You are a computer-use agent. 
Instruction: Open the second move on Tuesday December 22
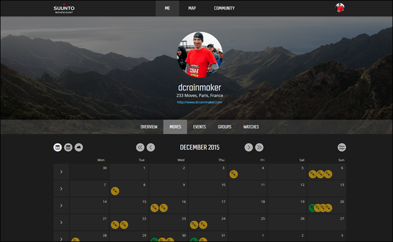(x=124, y=225)
